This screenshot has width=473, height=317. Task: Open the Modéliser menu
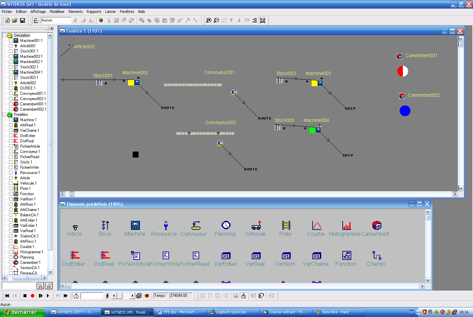click(x=57, y=12)
